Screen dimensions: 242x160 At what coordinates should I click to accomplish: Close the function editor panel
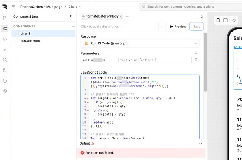pos(202,16)
